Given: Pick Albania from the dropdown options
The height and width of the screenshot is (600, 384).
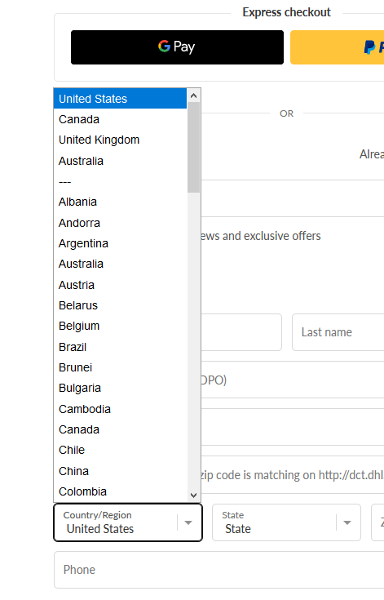Looking at the screenshot, I should click(120, 202).
